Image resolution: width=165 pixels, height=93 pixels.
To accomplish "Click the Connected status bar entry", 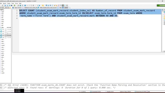I will (95, 92).
